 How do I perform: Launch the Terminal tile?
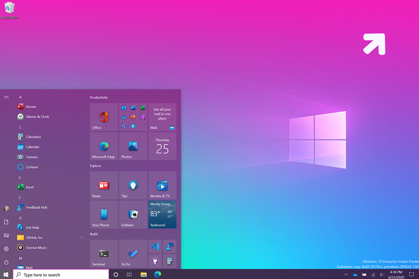click(104, 253)
